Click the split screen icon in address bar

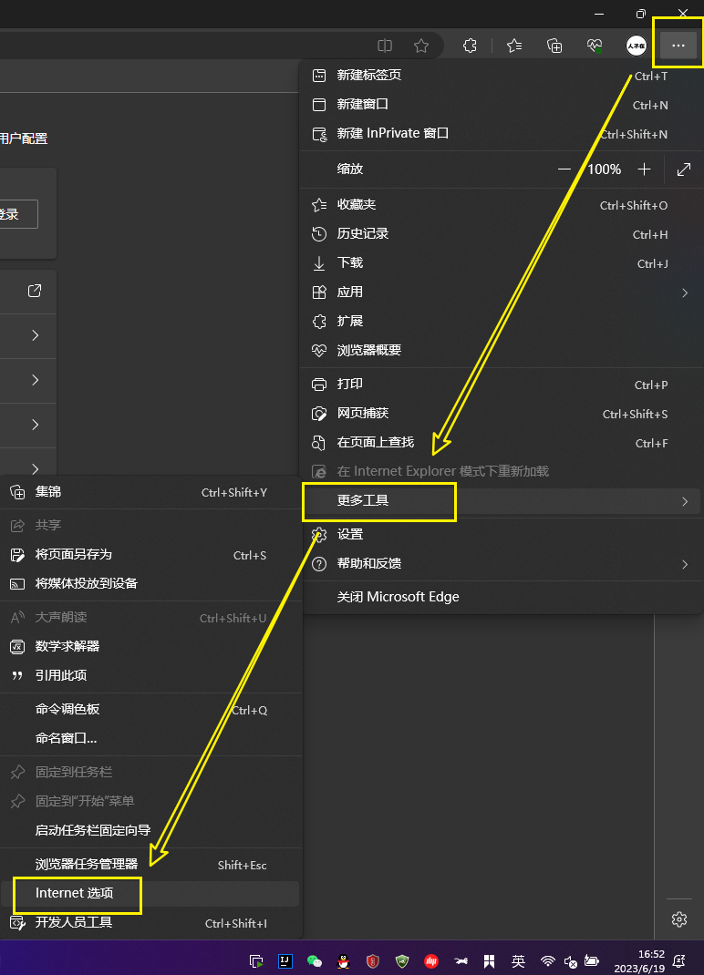385,46
